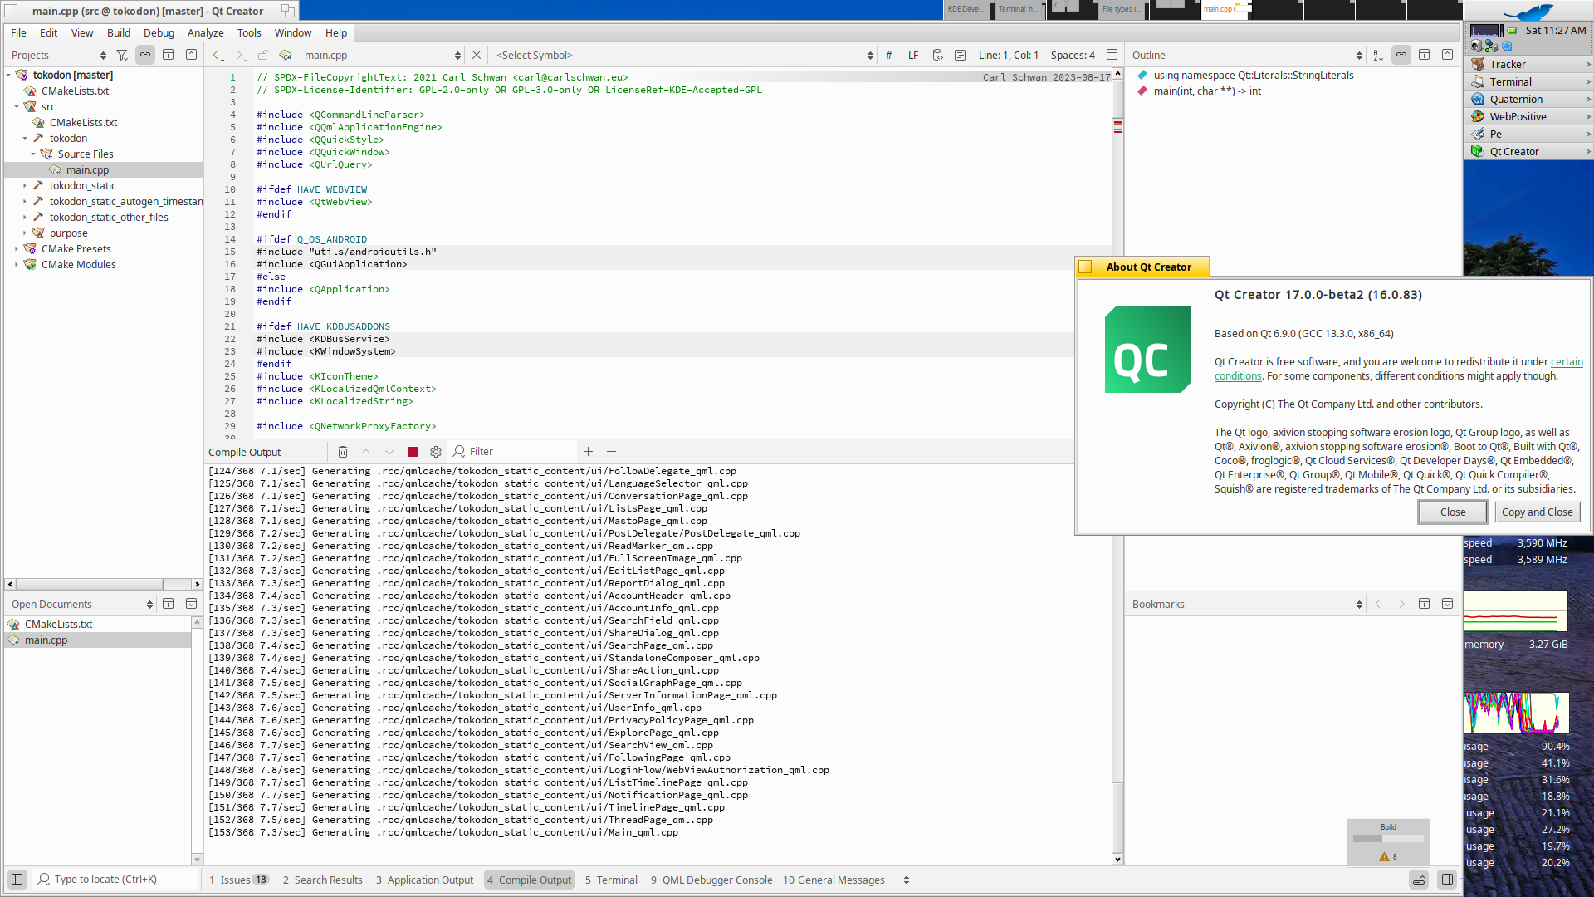Image resolution: width=1594 pixels, height=897 pixels.
Task: Sort the Outline alphabetically
Action: click(x=1378, y=55)
